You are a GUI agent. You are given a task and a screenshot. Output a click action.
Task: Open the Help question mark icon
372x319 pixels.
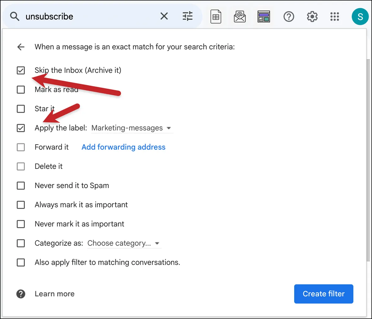[289, 16]
